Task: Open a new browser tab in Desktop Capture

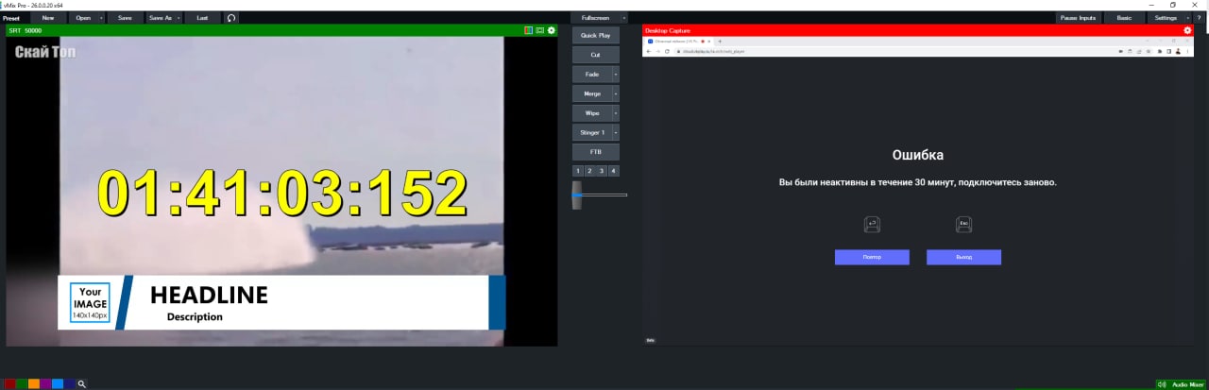Action: point(720,42)
